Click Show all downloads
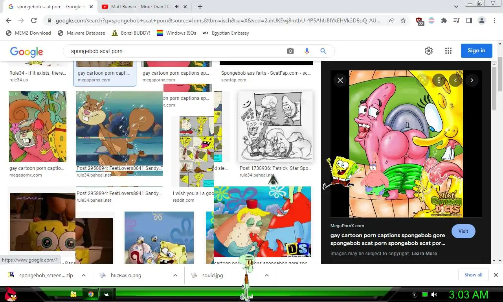Image resolution: width=503 pixels, height=302 pixels. [473, 275]
